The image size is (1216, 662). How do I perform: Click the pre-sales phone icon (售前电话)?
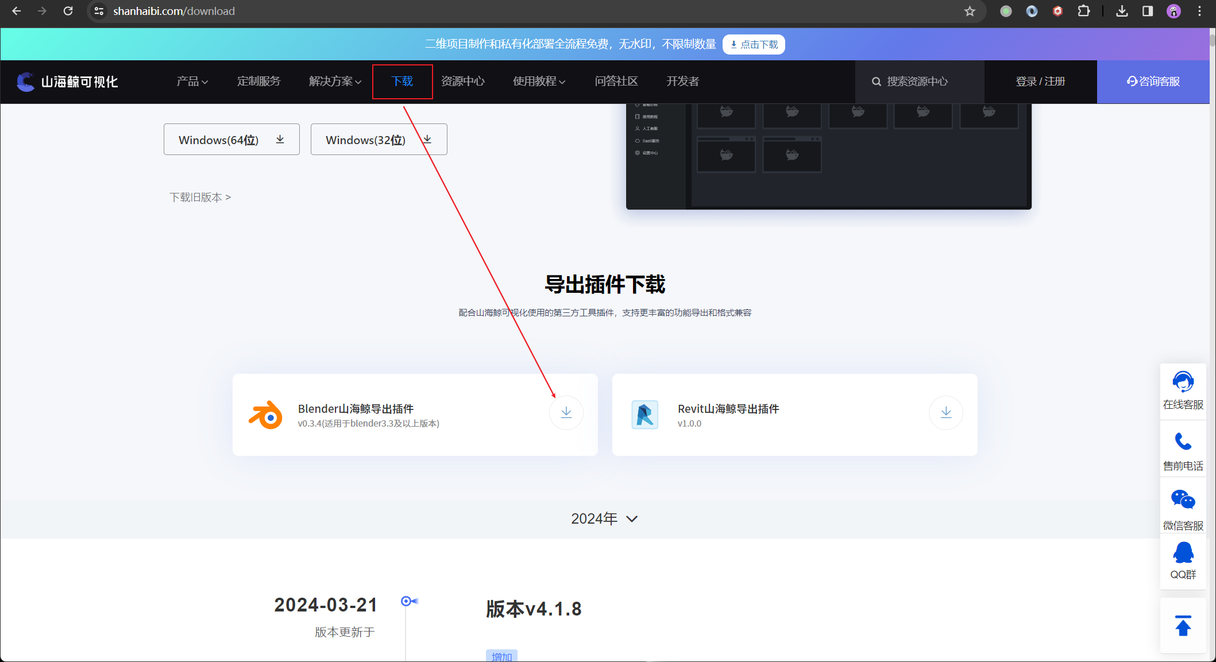1183,442
